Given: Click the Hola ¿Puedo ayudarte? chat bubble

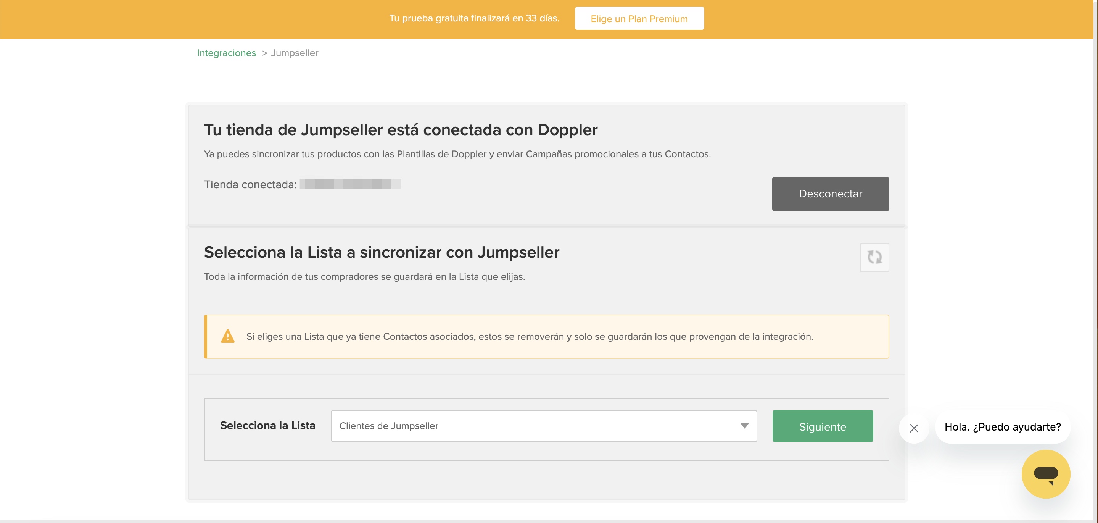Looking at the screenshot, I should click(x=1002, y=426).
